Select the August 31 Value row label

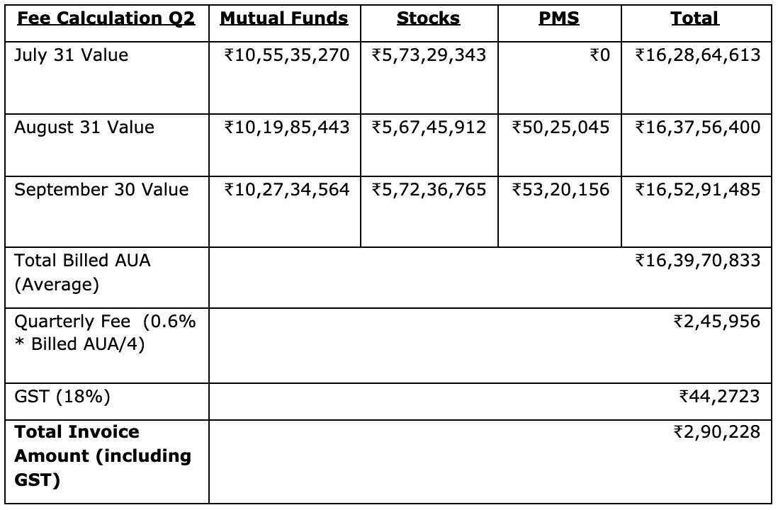point(84,127)
